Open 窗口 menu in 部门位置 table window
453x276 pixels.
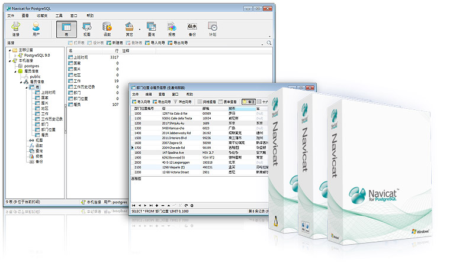point(175,95)
